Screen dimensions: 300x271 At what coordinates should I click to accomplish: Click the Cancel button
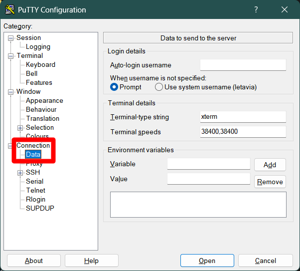click(x=266, y=261)
